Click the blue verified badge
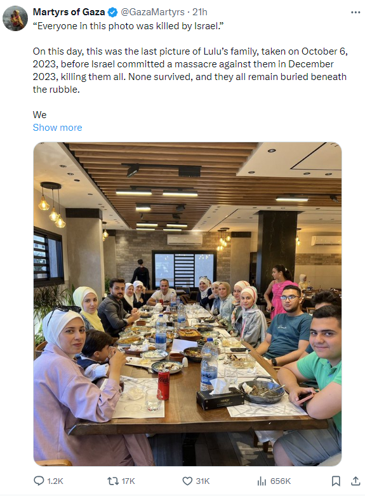This screenshot has height=496, width=365. click(x=112, y=12)
